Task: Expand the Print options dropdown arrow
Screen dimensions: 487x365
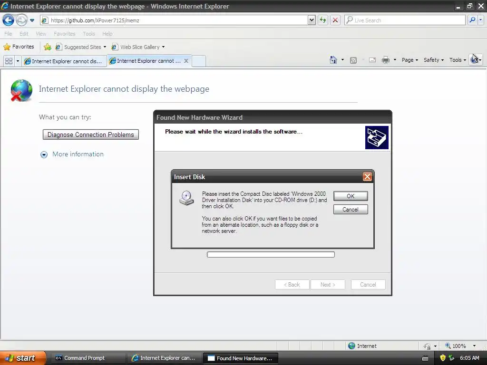Action: coord(395,60)
